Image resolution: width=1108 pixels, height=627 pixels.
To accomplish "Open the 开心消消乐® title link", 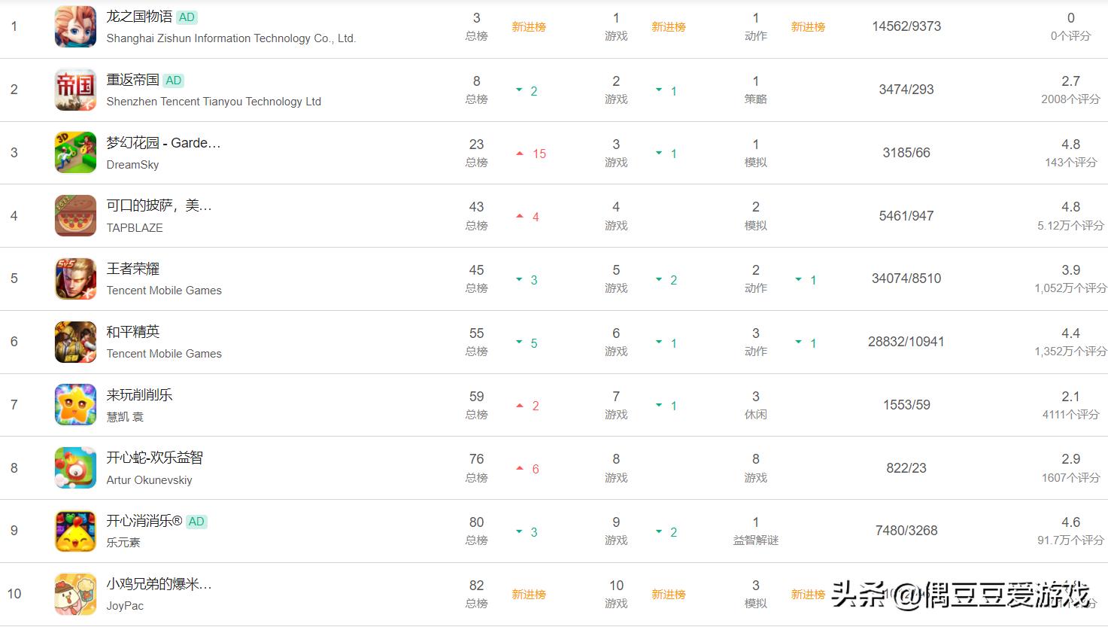I will tap(144, 521).
